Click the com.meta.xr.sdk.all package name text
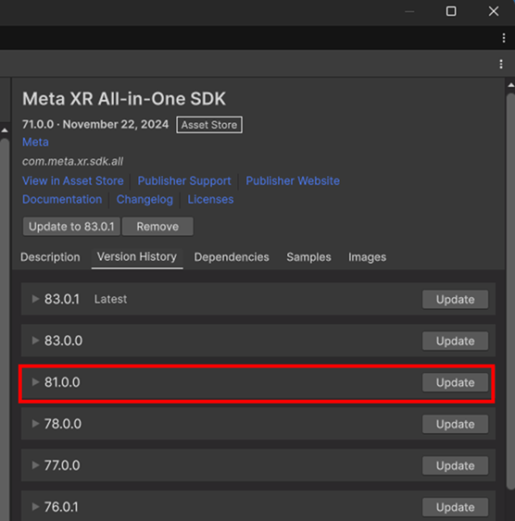Viewport: 515px width, 521px height. [72, 162]
